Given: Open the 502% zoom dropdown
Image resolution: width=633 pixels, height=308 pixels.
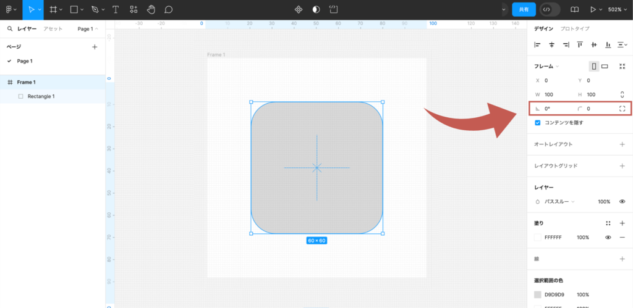Looking at the screenshot, I should point(618,10).
